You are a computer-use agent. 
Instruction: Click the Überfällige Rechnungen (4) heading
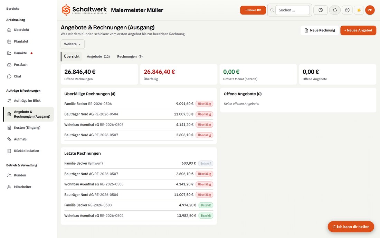click(90, 94)
